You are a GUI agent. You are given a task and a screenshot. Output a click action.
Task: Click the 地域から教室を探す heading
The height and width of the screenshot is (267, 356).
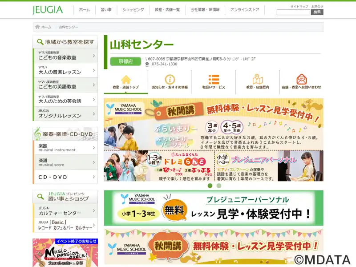click(x=69, y=42)
